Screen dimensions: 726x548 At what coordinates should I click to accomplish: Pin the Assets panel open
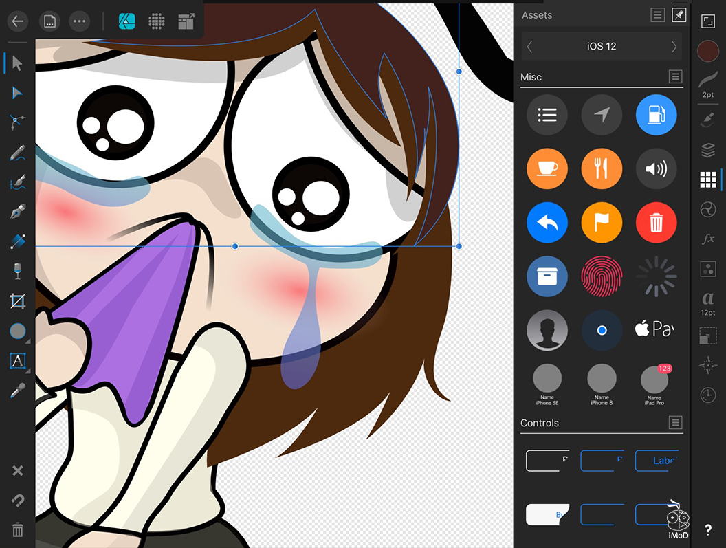point(679,15)
